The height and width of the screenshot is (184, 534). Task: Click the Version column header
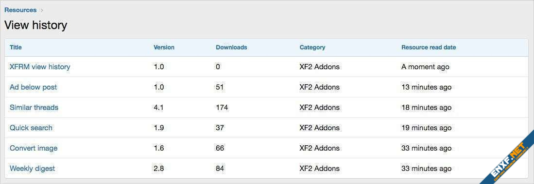[164, 47]
